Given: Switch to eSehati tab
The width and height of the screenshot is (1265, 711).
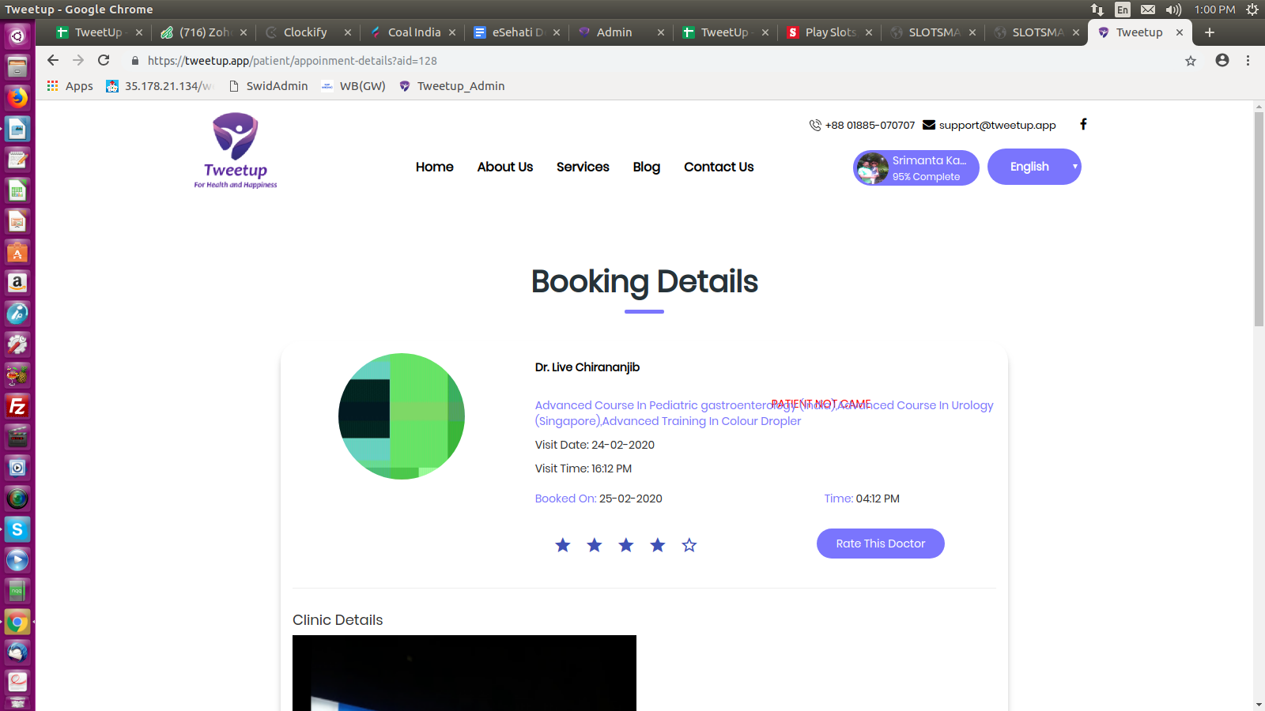Looking at the screenshot, I should tap(517, 32).
